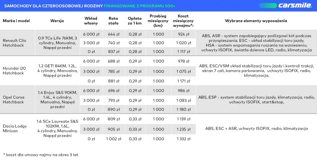
Task: Click the 'Rata stała' column header
Action: pos(113,21)
